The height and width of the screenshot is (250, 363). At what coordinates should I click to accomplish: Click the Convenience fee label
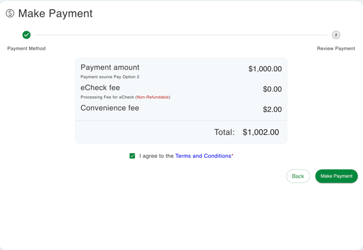(110, 108)
